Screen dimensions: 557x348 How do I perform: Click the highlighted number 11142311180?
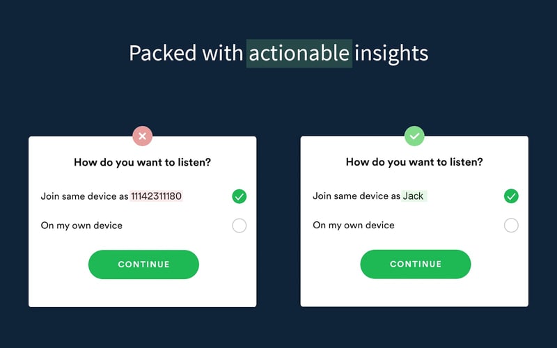156,196
